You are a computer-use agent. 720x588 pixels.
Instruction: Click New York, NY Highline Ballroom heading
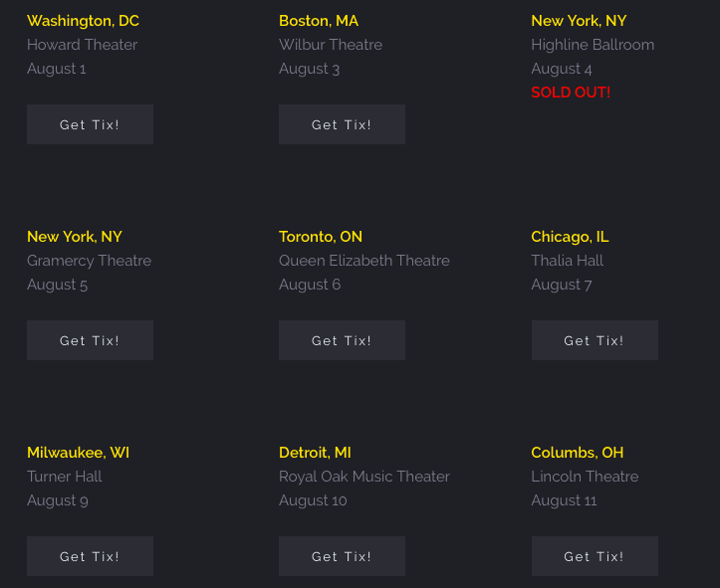click(x=579, y=21)
